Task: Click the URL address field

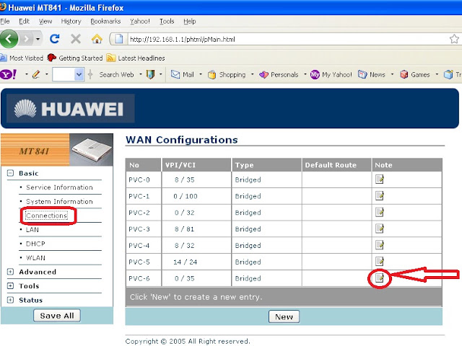Action: point(287,39)
